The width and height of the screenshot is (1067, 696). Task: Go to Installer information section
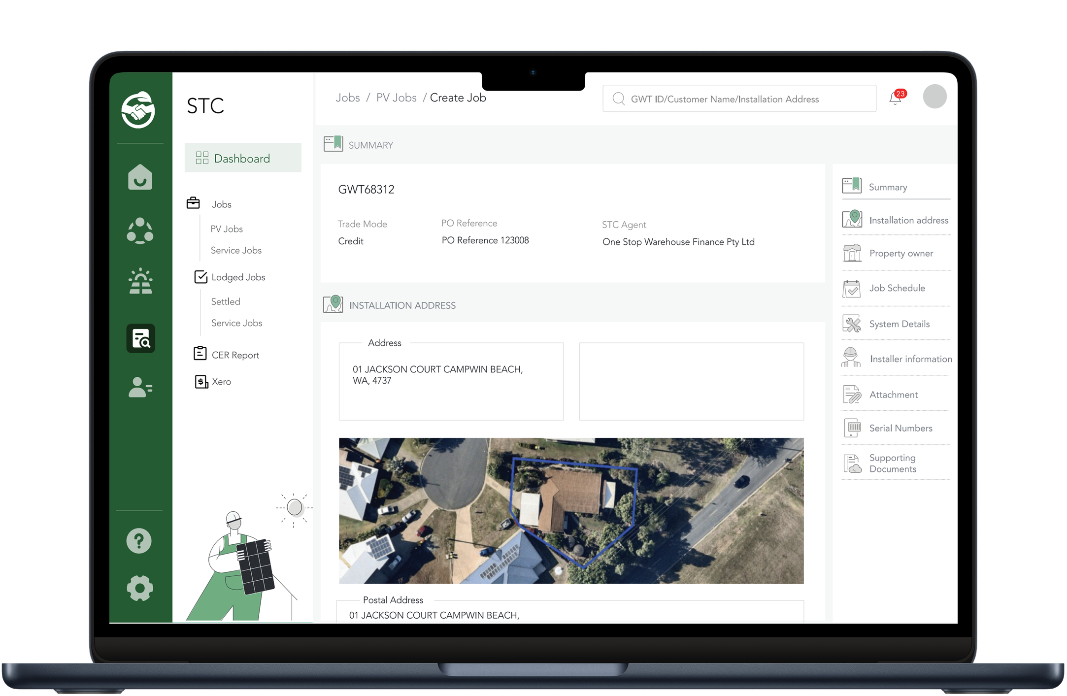[x=910, y=359]
